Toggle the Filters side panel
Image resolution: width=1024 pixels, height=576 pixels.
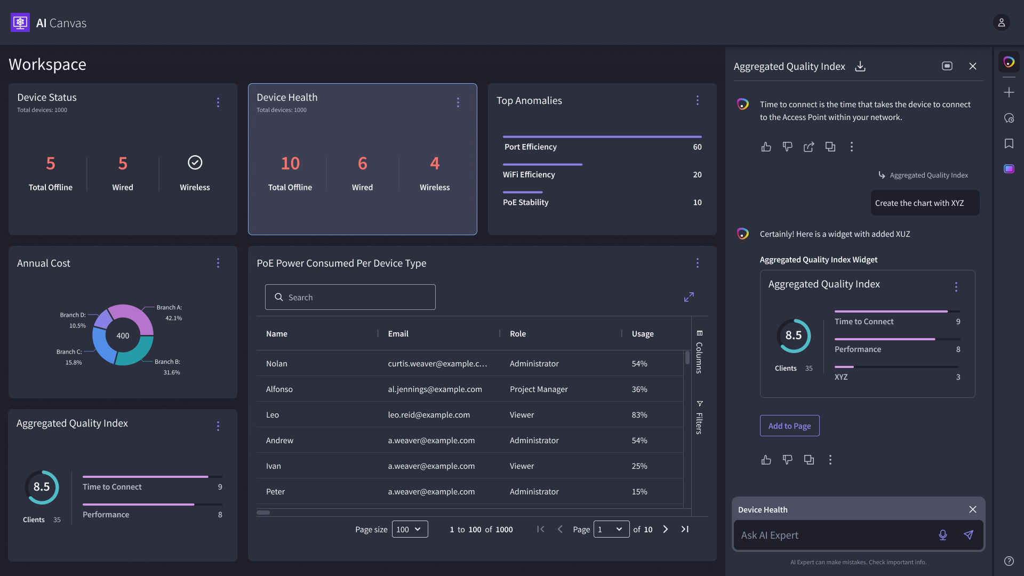coord(699,418)
